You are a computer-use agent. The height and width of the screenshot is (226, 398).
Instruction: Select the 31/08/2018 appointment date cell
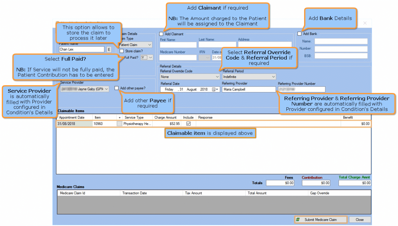pos(74,124)
